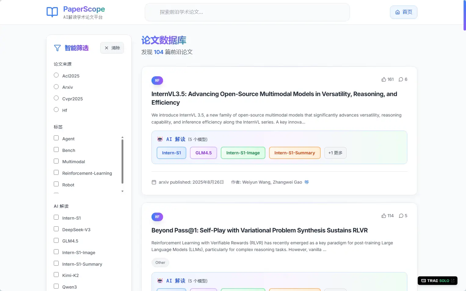Screen dimensions: 466x291
Task: Click the 发现 104 篇前沿论文 count text
Action: [167, 52]
